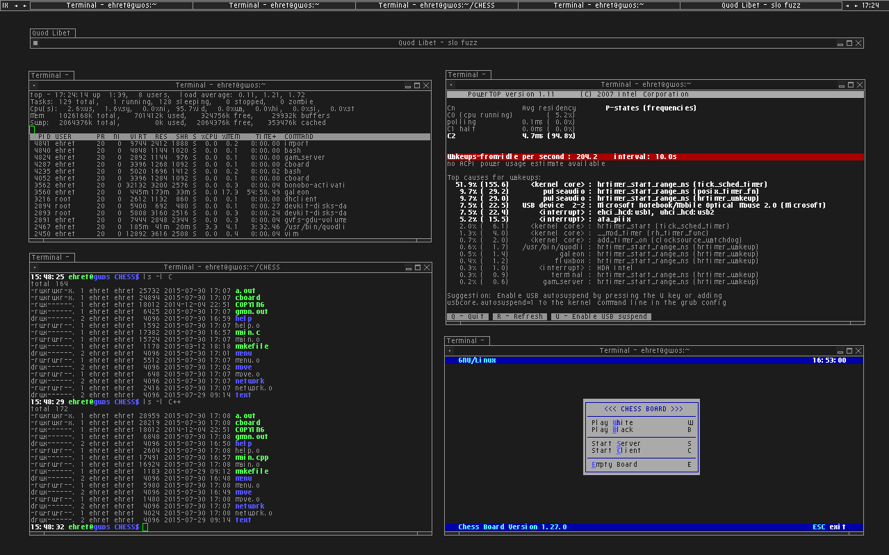The height and width of the screenshot is (555, 889).
Task: Select Empty Board in Chess Board menu
Action: 614,465
